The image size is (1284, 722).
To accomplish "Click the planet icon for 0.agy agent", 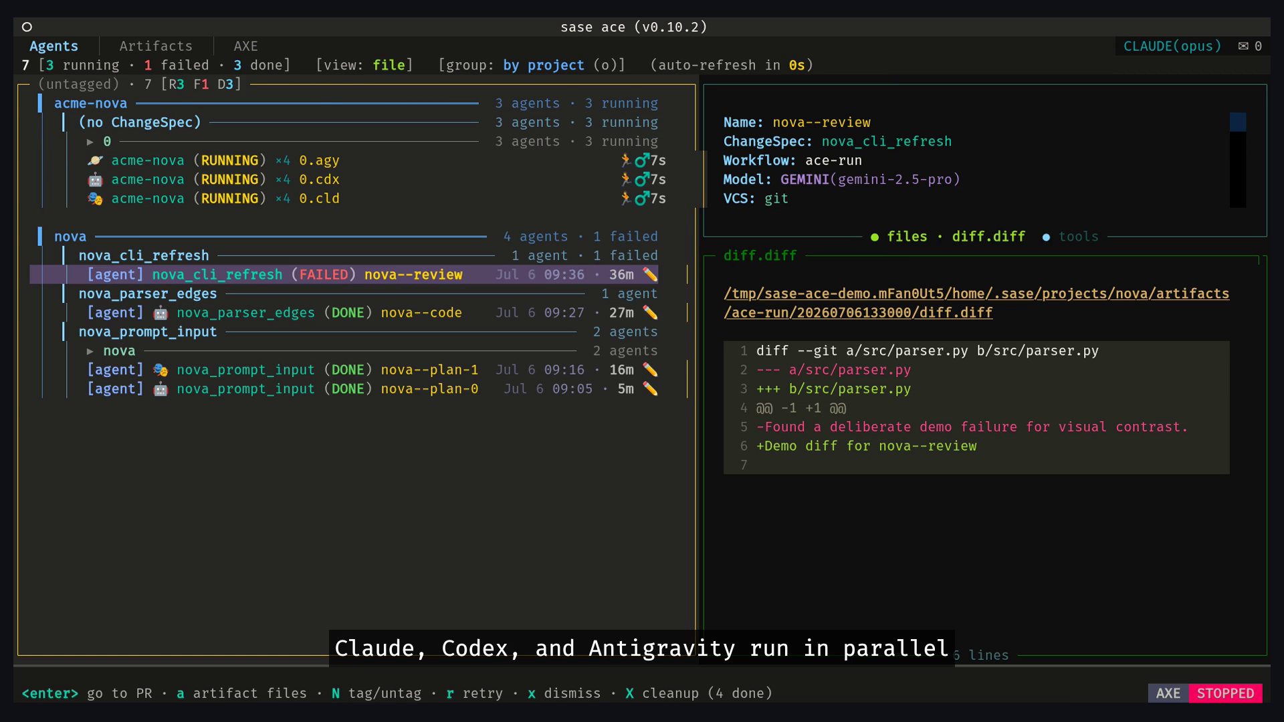I will pyautogui.click(x=95, y=160).
